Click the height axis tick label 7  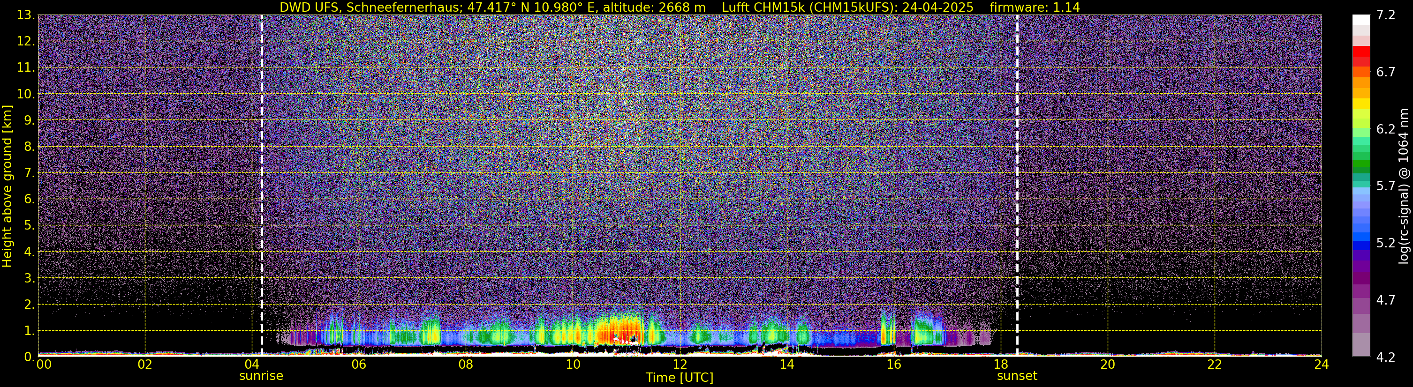click(29, 173)
